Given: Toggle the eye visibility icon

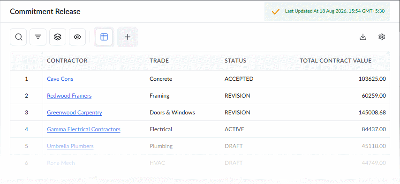Looking at the screenshot, I should [x=77, y=37].
